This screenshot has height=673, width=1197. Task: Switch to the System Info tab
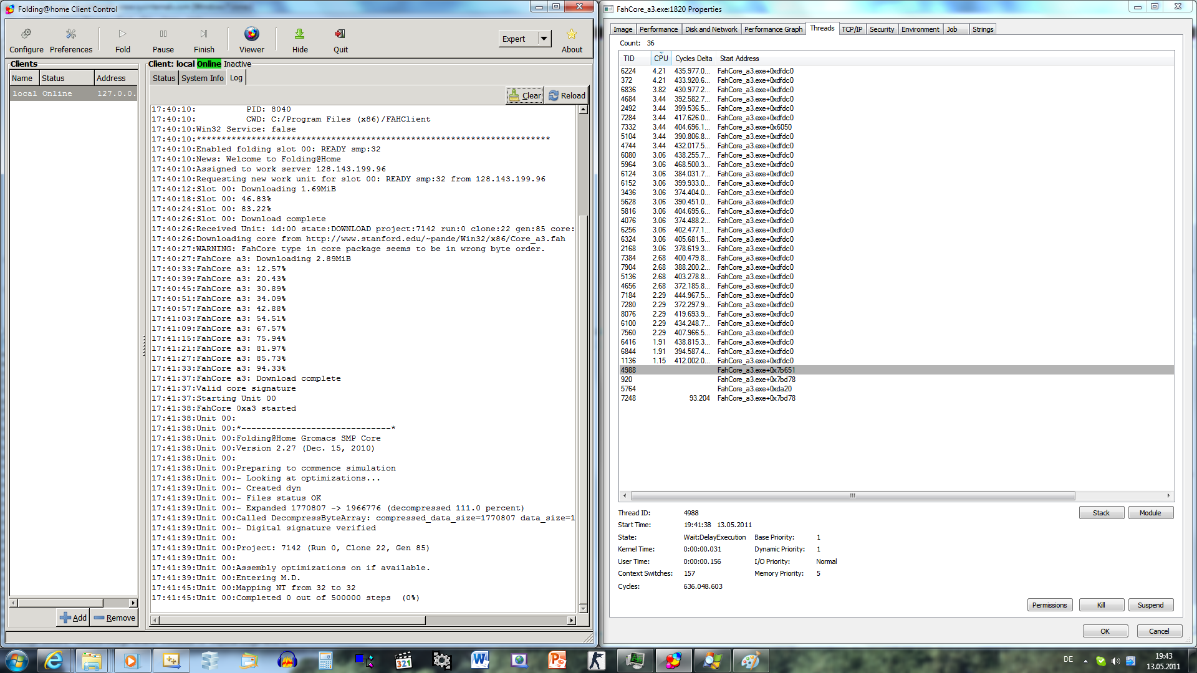click(x=202, y=79)
